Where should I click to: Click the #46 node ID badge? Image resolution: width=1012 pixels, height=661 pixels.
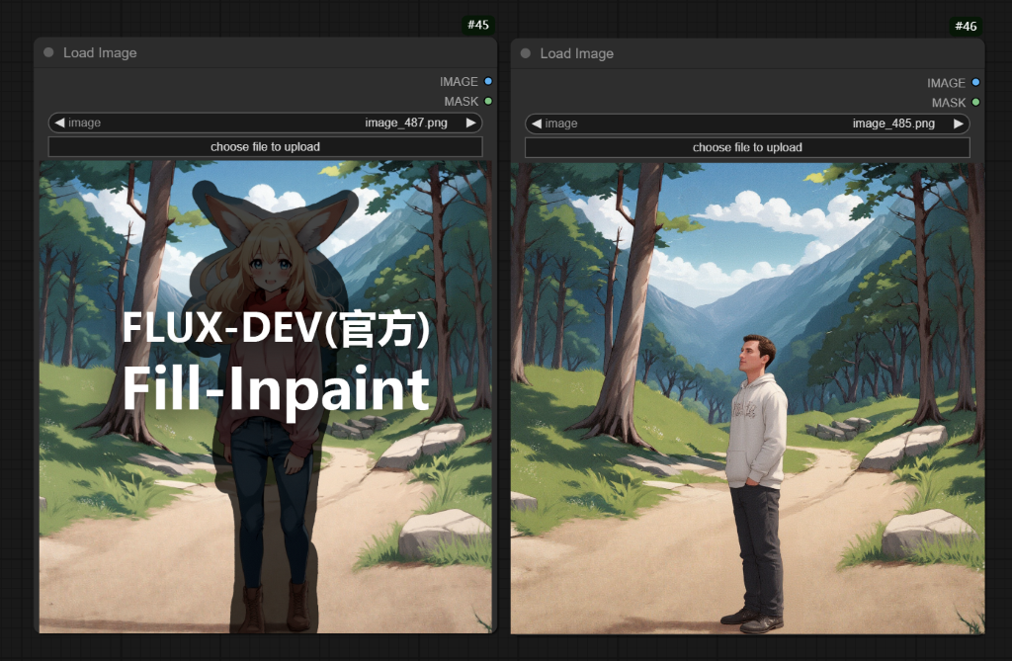967,26
